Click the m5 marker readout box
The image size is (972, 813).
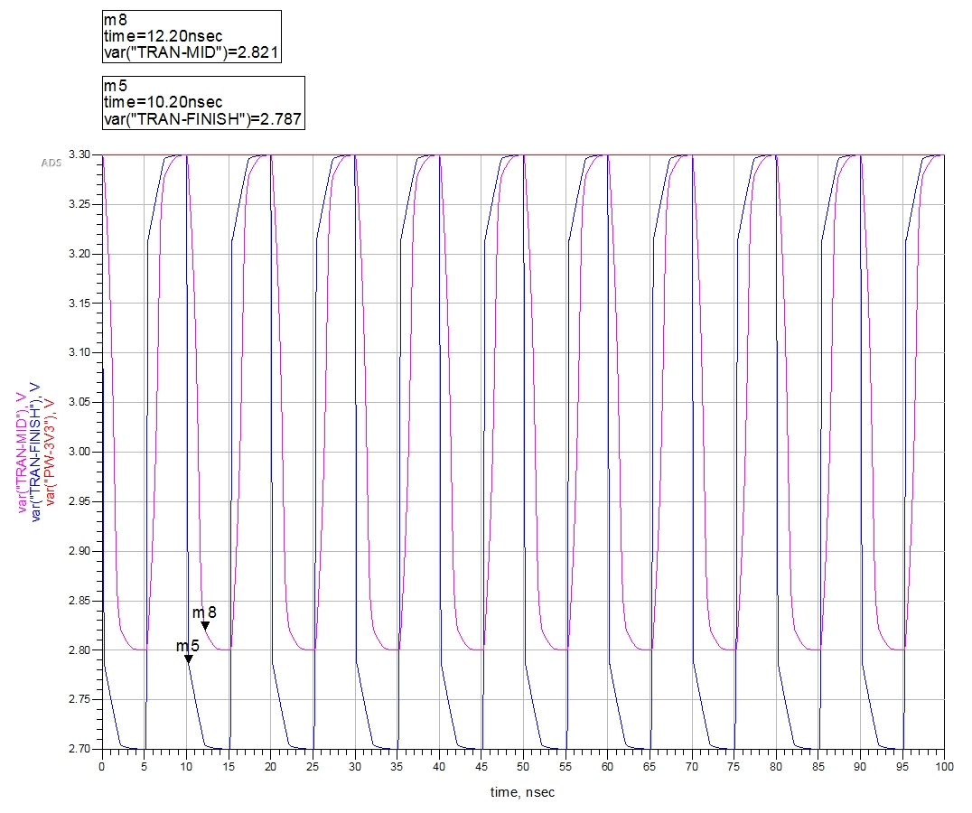[203, 103]
